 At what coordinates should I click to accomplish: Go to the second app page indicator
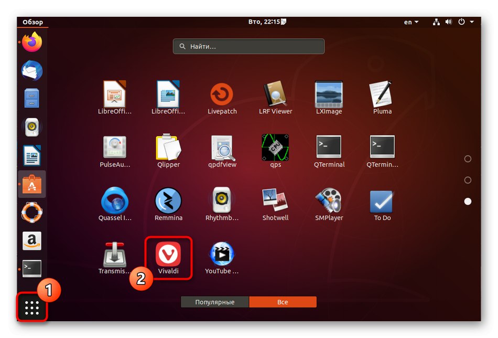(x=468, y=180)
